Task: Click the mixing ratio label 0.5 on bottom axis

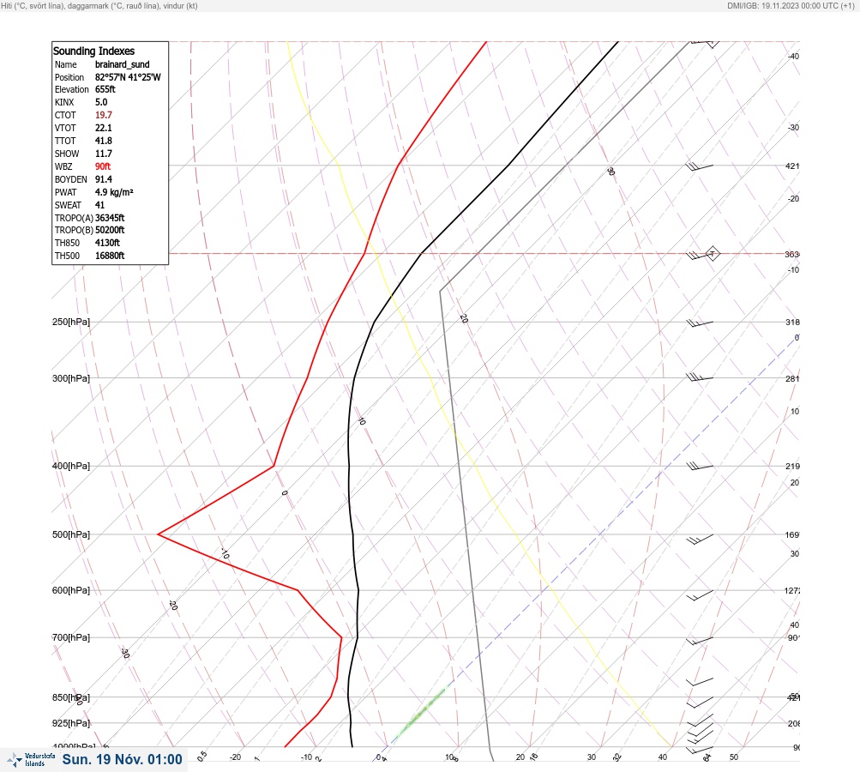Action: pyautogui.click(x=201, y=756)
